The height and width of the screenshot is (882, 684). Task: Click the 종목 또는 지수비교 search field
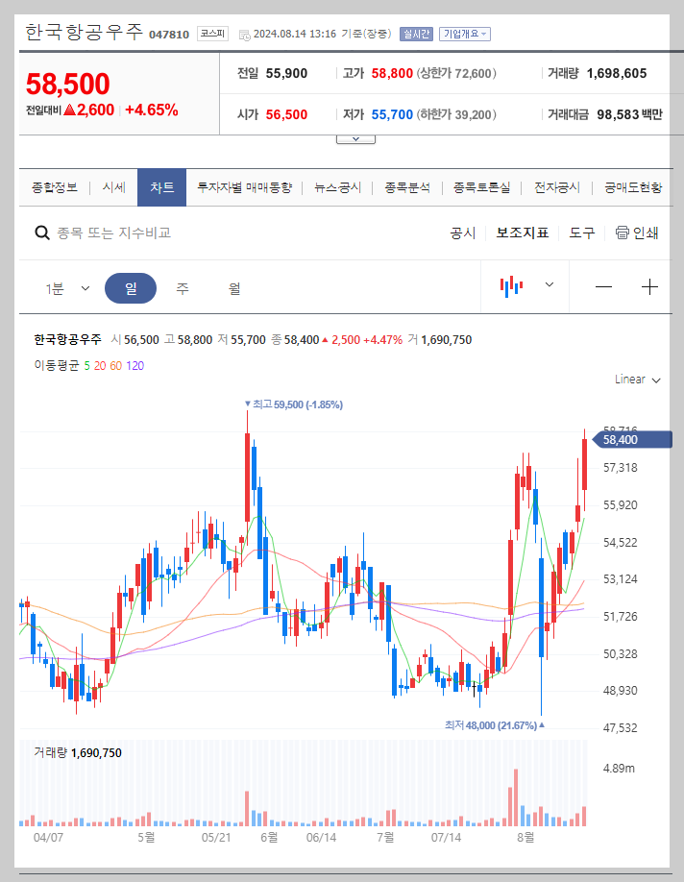click(x=114, y=233)
